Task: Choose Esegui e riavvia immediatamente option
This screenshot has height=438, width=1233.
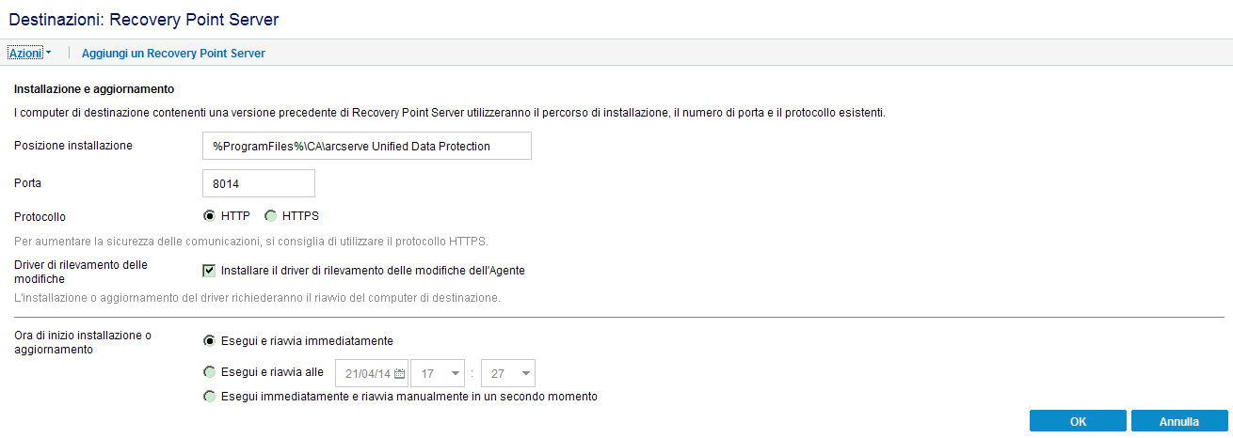Action: 209,340
